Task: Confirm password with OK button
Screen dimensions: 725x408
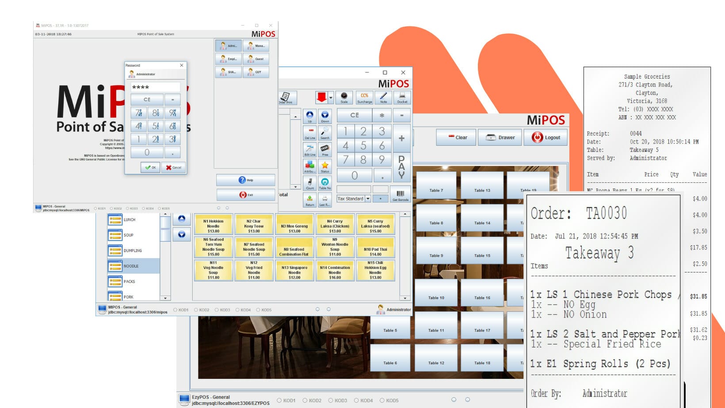Action: (150, 167)
